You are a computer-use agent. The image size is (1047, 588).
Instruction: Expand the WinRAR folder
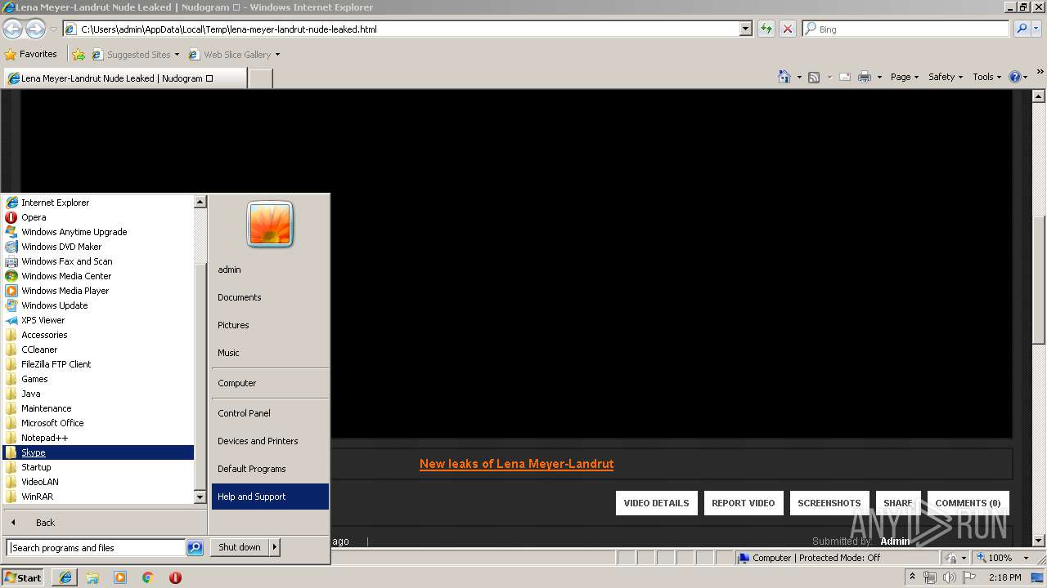pos(98,497)
